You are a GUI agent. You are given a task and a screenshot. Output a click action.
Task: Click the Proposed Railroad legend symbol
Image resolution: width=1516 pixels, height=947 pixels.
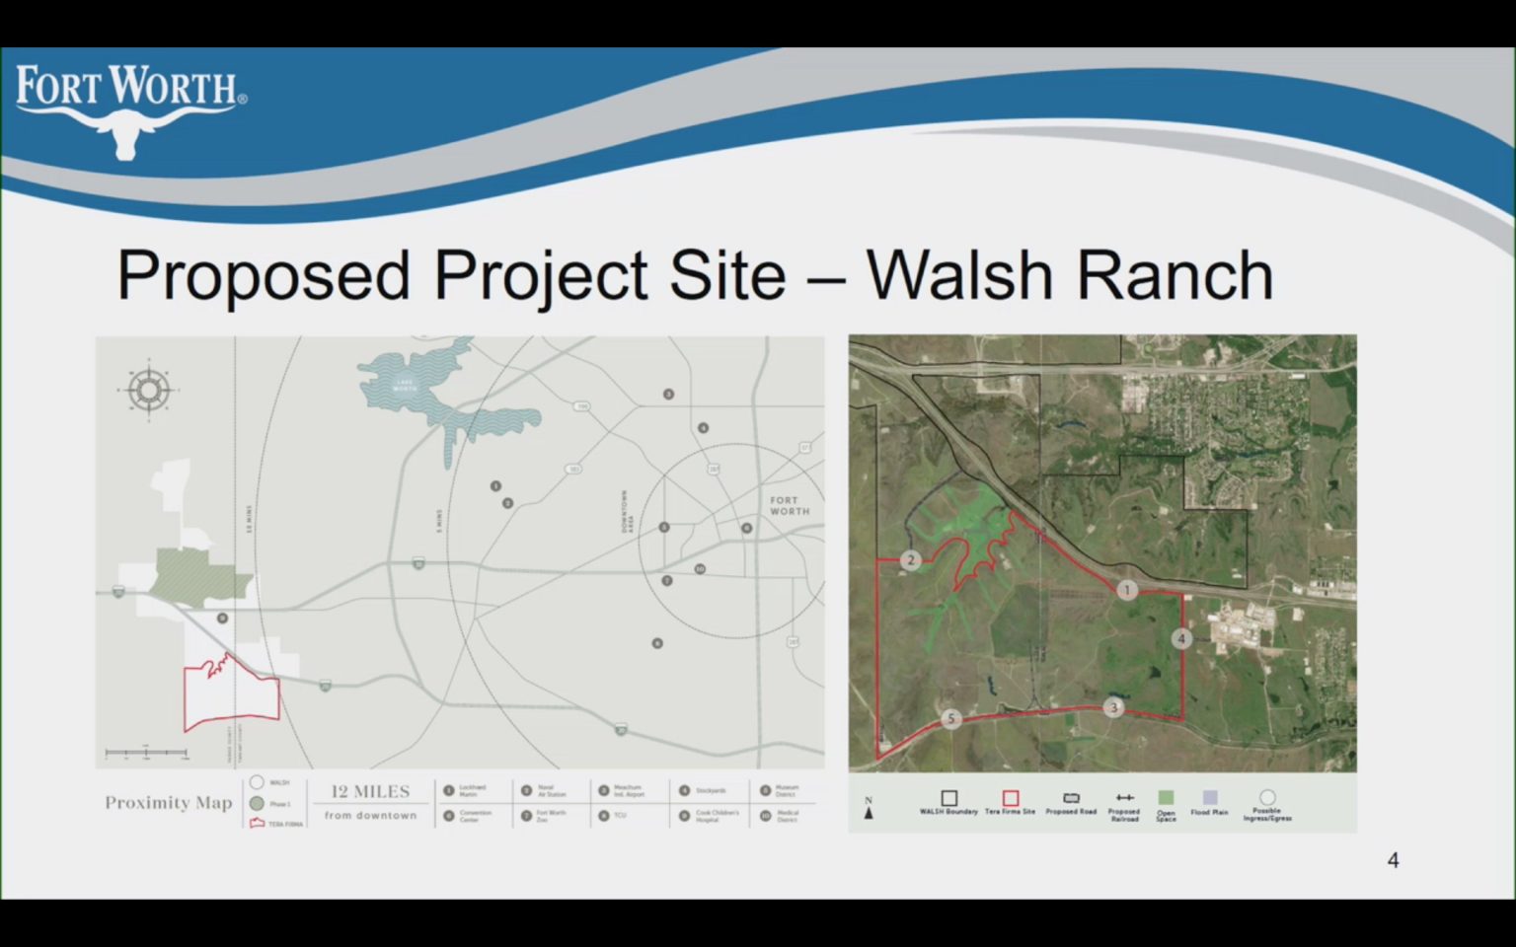[1124, 797]
